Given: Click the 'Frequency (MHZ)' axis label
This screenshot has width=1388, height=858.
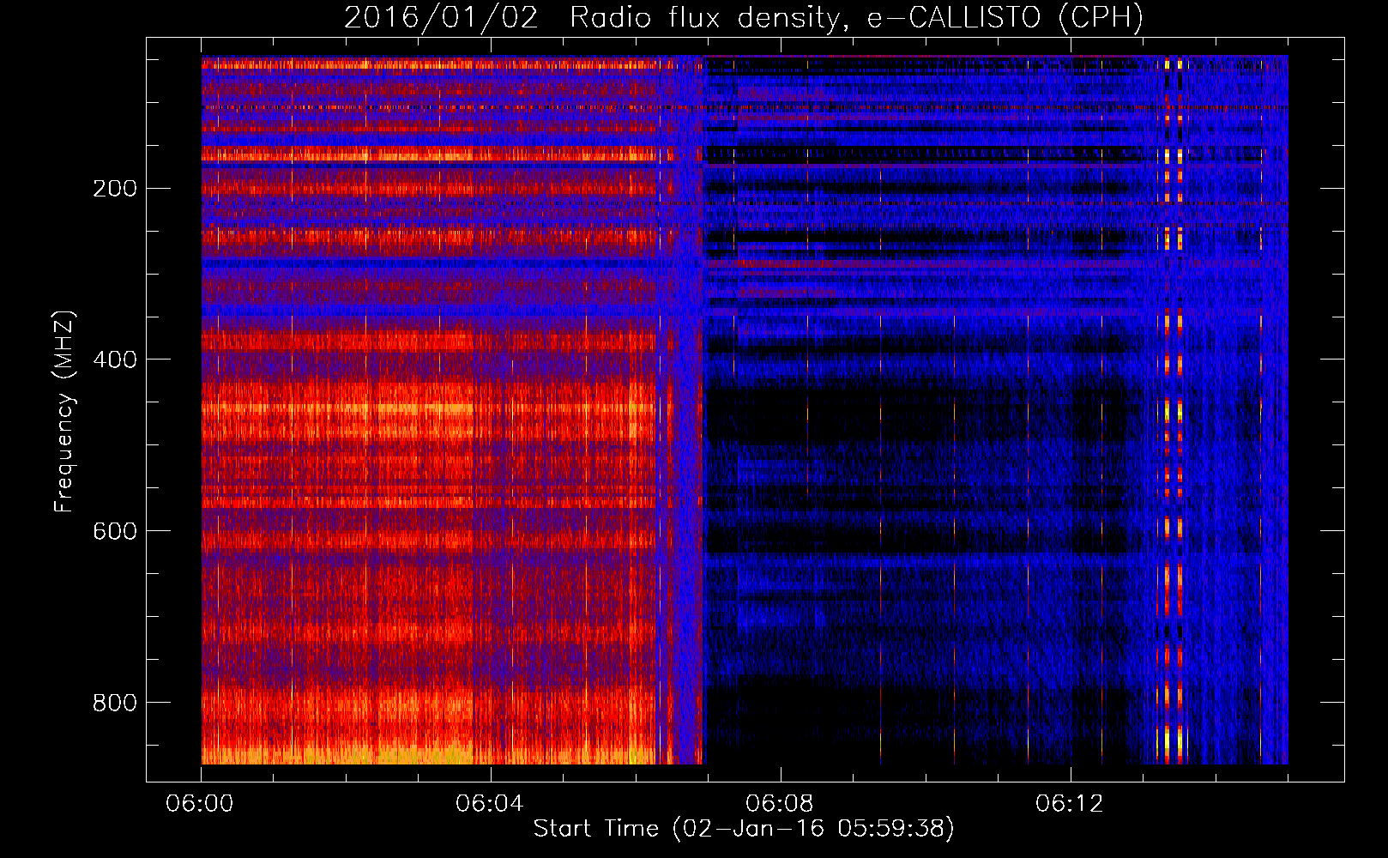Looking at the screenshot, I should pos(64,412).
